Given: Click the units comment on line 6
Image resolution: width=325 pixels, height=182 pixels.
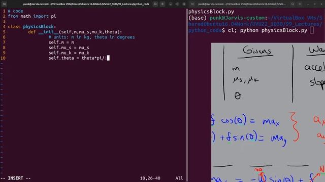Looking at the screenshot, I should pos(91,37).
